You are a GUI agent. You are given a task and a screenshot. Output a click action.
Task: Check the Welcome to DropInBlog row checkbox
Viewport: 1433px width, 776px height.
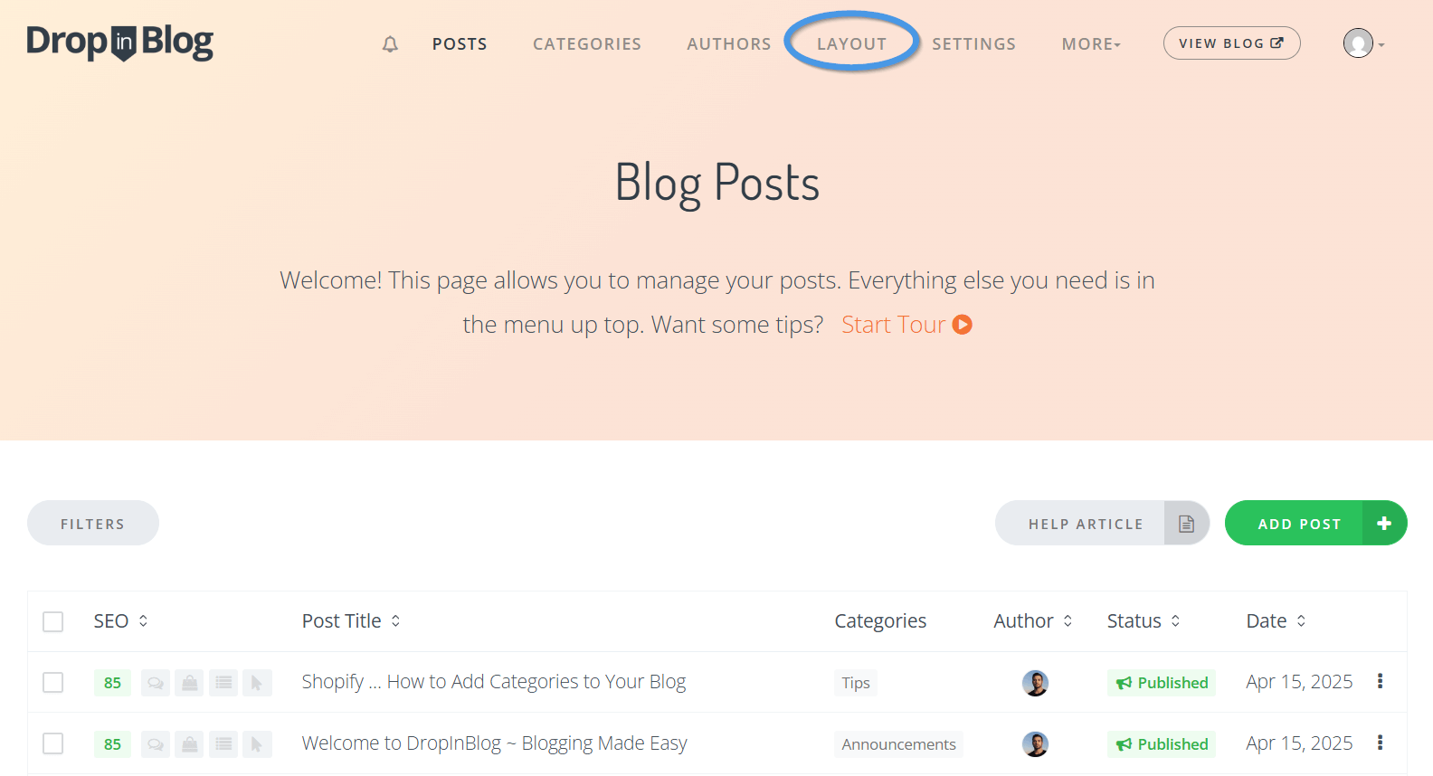click(x=53, y=743)
